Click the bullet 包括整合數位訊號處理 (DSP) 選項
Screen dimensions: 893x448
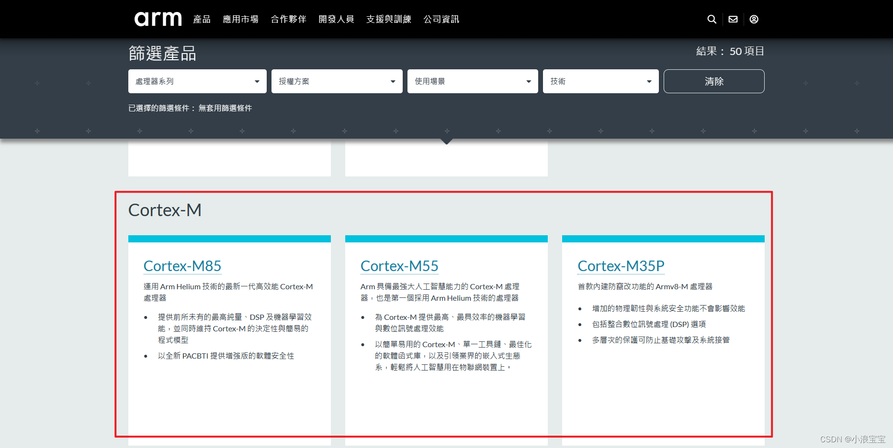pyautogui.click(x=649, y=324)
